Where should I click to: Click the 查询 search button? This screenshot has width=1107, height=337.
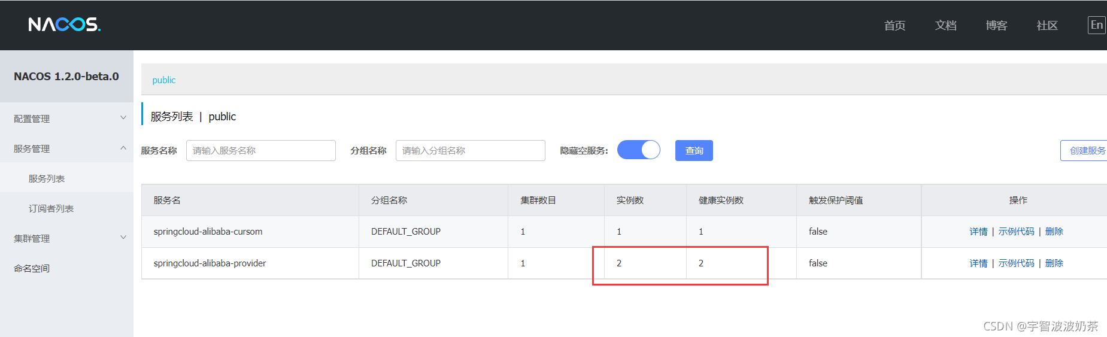point(694,150)
